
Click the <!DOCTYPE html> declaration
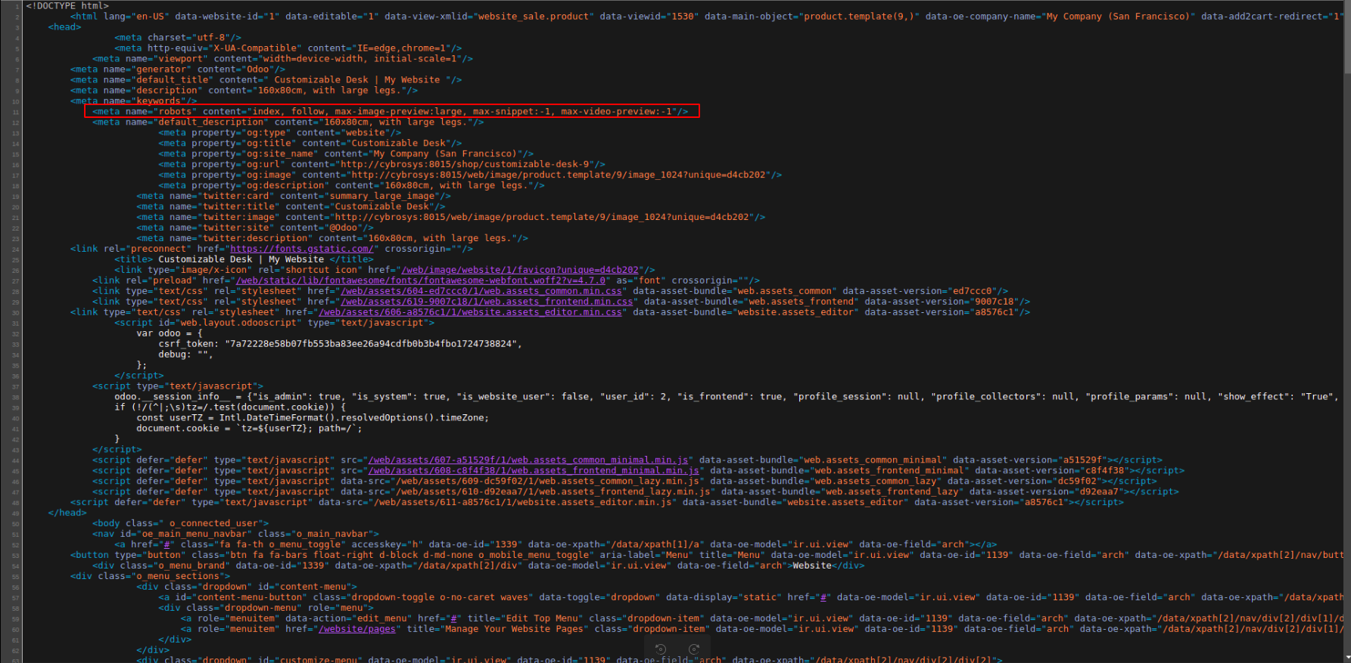pyautogui.click(x=67, y=6)
